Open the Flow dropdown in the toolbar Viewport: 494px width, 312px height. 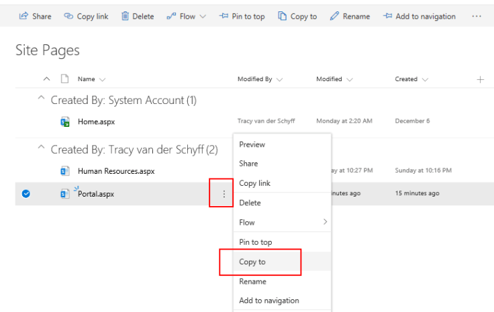pyautogui.click(x=187, y=16)
